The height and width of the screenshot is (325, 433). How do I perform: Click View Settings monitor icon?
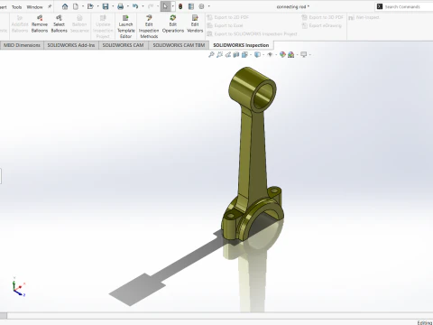(x=304, y=54)
